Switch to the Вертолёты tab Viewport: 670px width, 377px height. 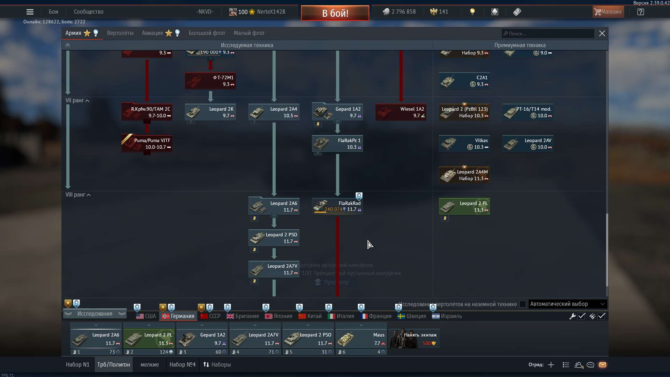(120, 33)
